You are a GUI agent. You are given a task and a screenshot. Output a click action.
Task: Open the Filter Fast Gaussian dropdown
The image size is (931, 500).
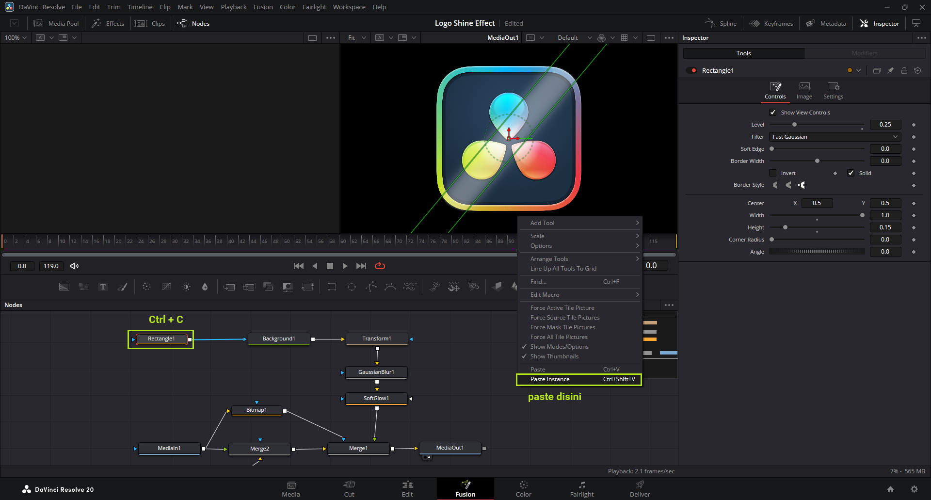[835, 137]
